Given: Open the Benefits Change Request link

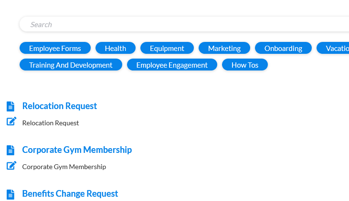Looking at the screenshot, I should tap(70, 193).
